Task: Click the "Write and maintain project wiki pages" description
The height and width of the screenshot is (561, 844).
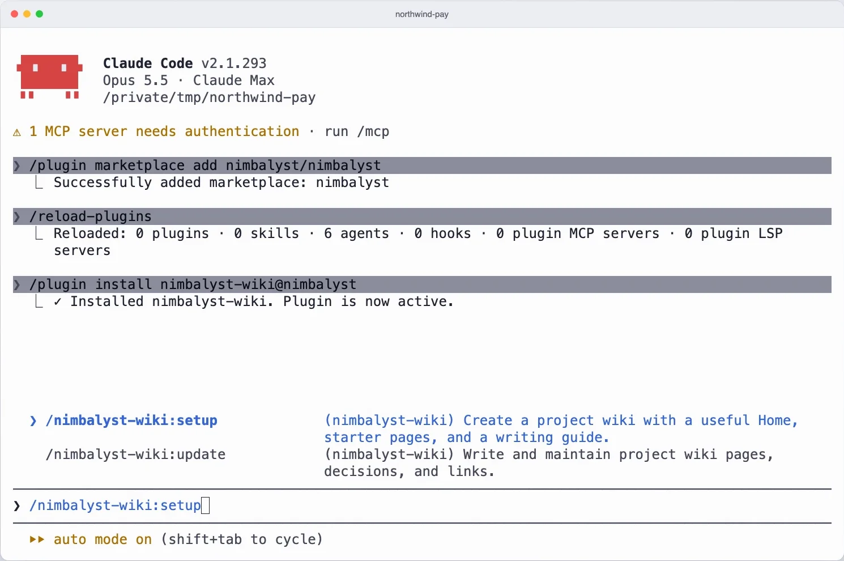Action: click(549, 463)
